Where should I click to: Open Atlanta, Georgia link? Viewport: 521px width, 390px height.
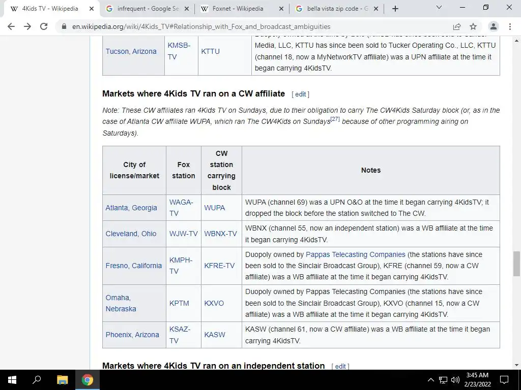tap(131, 208)
